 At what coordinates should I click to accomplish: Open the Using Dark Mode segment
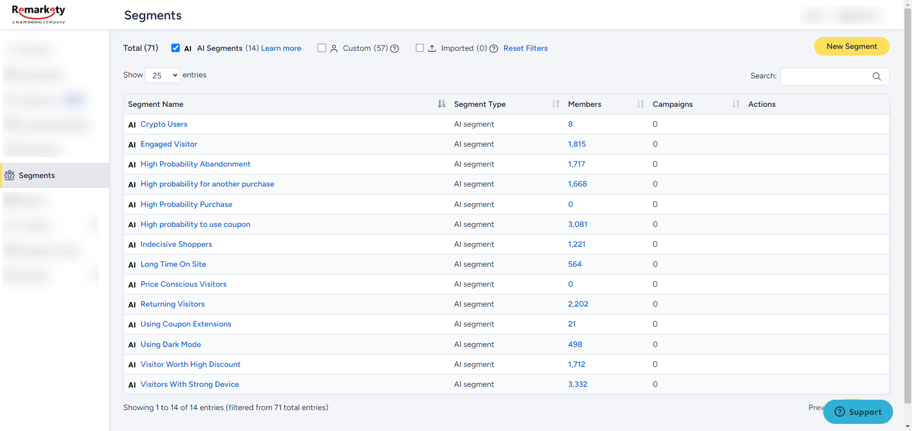coord(170,344)
